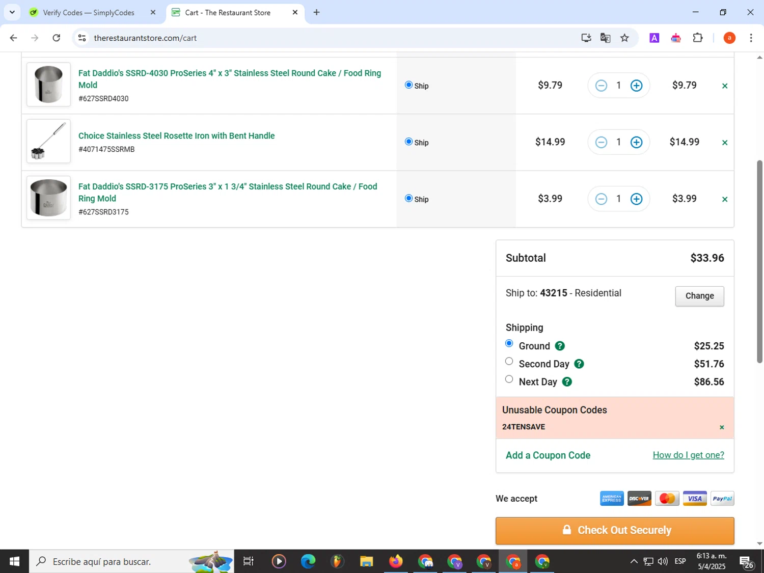Show hidden system tray icons
764x573 pixels.
634,561
